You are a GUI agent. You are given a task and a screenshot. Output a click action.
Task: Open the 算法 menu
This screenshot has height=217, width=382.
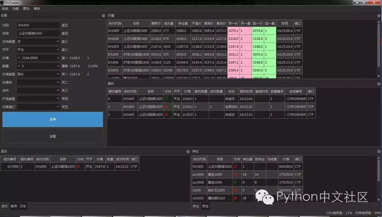pyautogui.click(x=26, y=9)
